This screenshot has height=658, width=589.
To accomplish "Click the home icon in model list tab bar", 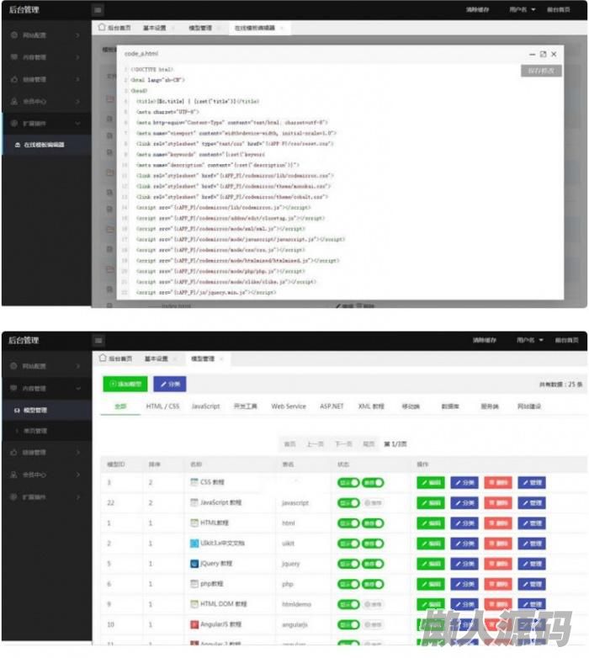I will tap(103, 358).
